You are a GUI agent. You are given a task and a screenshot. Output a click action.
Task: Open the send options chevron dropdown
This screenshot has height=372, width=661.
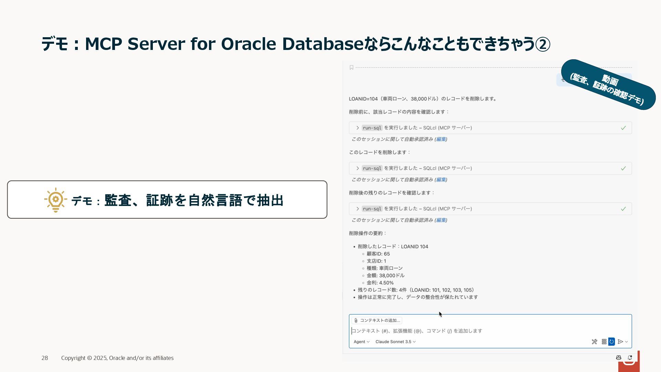pos(627,342)
